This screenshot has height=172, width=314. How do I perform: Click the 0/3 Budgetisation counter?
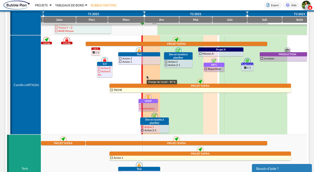[x=247, y=68]
